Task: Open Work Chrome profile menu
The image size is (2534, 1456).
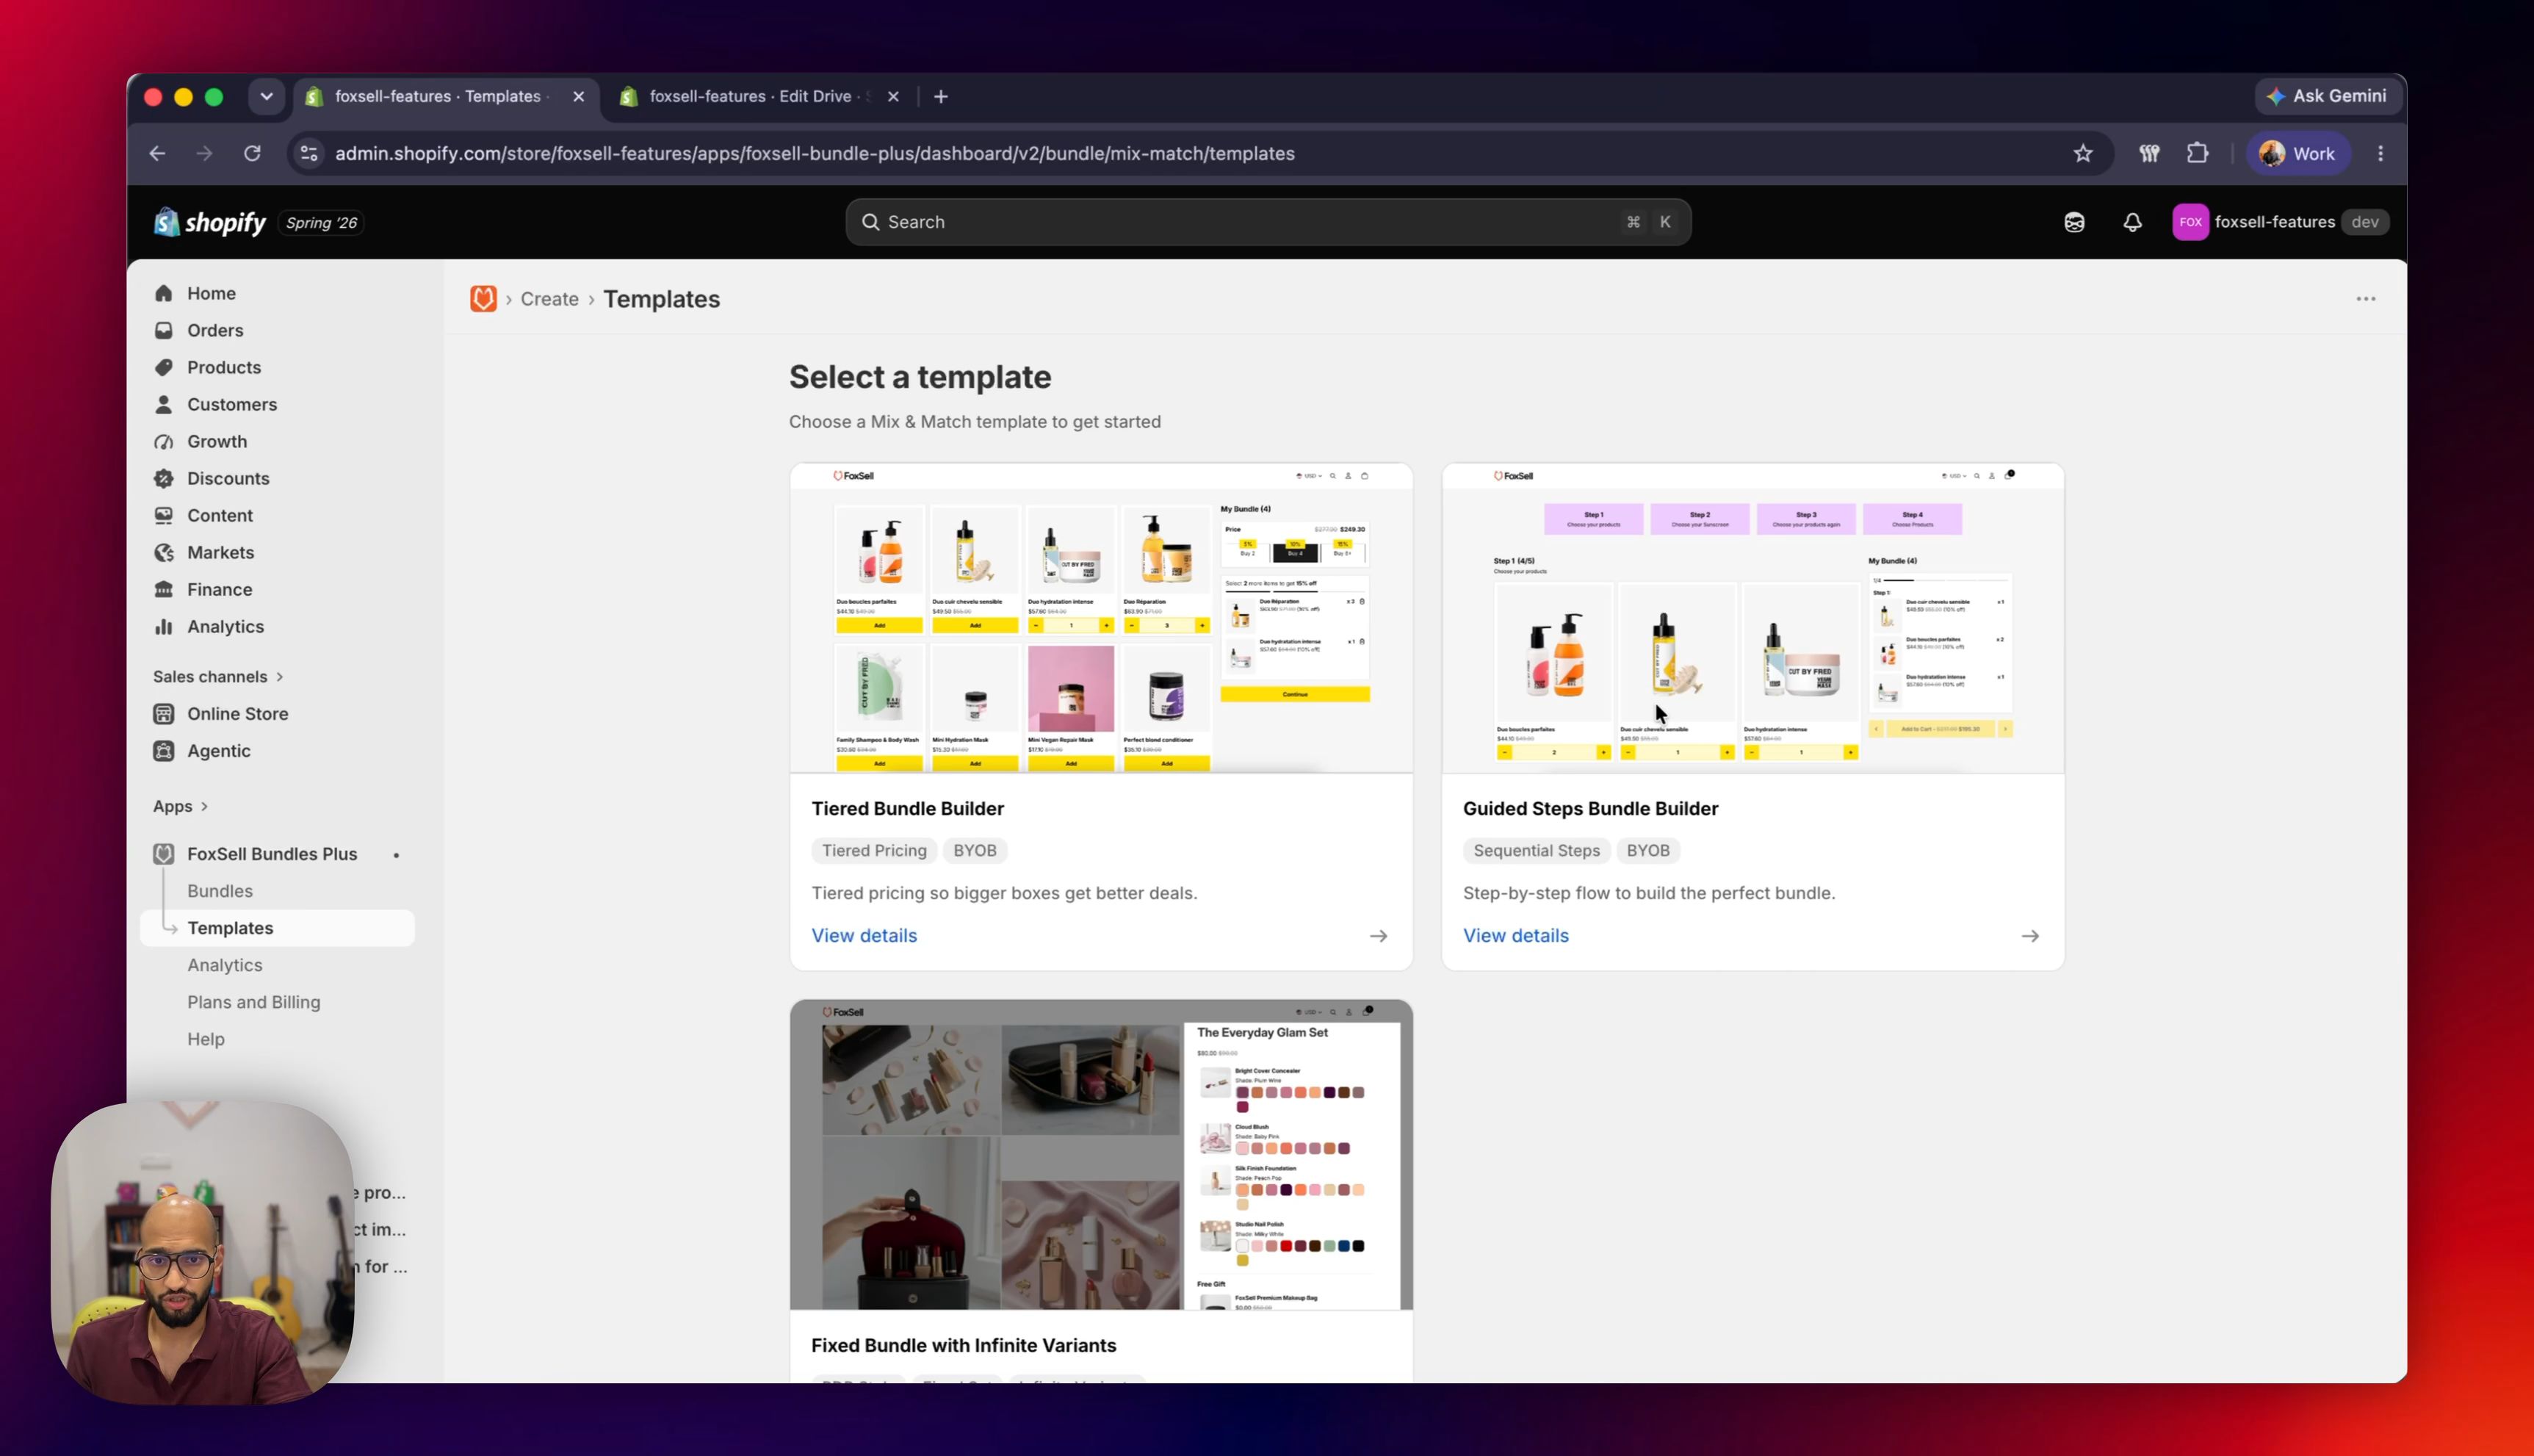Action: pyautogui.click(x=2298, y=153)
